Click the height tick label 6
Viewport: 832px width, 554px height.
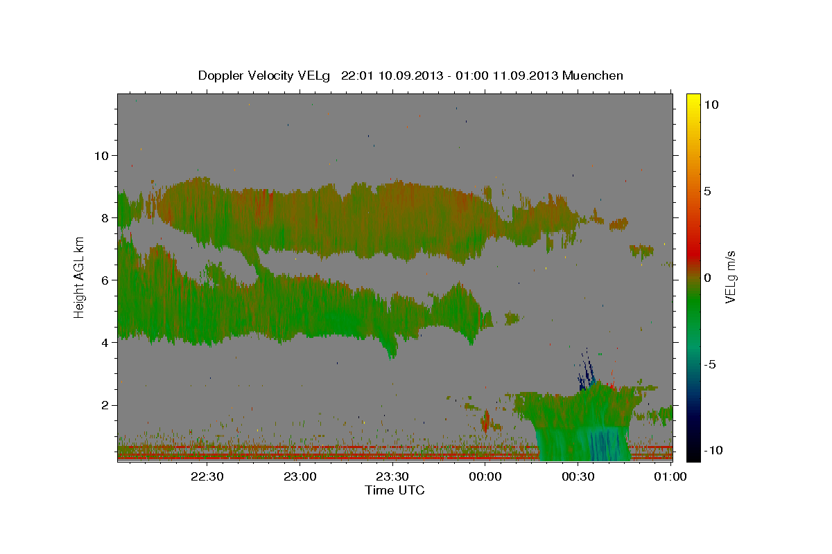pos(104,280)
